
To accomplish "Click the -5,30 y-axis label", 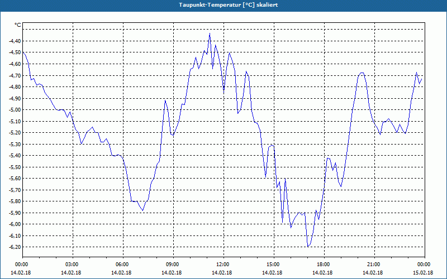I will [x=15, y=144].
